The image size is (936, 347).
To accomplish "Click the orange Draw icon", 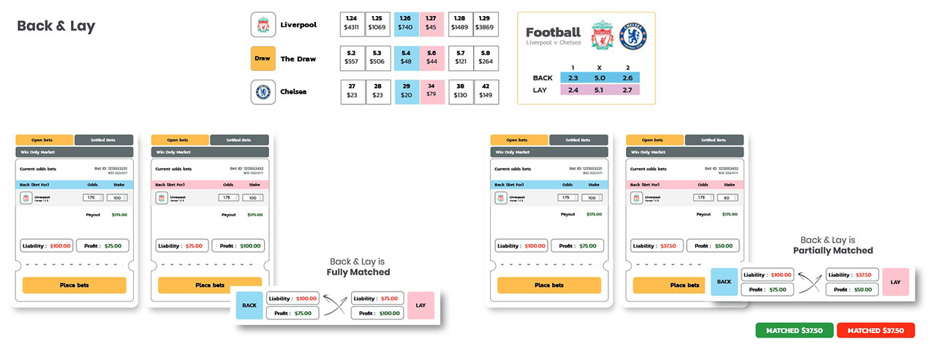I will point(263,58).
